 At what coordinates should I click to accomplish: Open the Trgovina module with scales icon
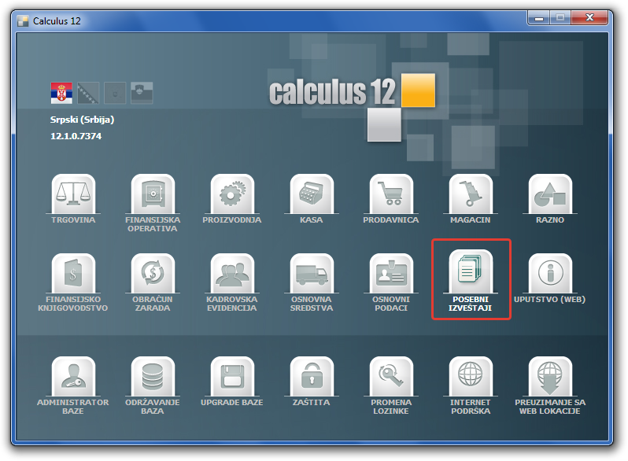pyautogui.click(x=73, y=194)
